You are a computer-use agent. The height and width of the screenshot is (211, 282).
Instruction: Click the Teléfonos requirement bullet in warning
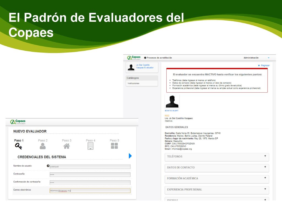coord(194,80)
